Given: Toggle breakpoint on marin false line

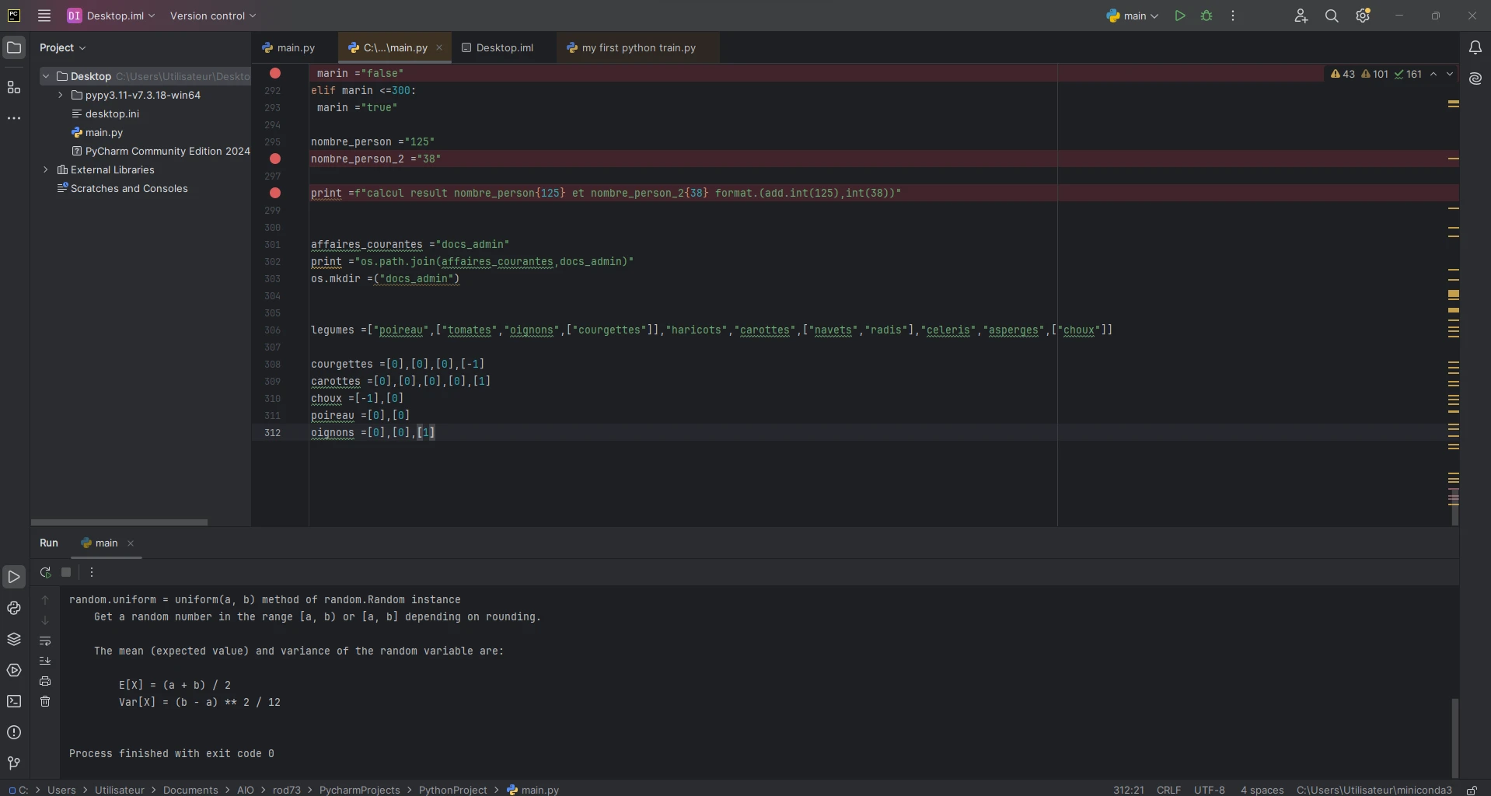Looking at the screenshot, I should click(275, 73).
